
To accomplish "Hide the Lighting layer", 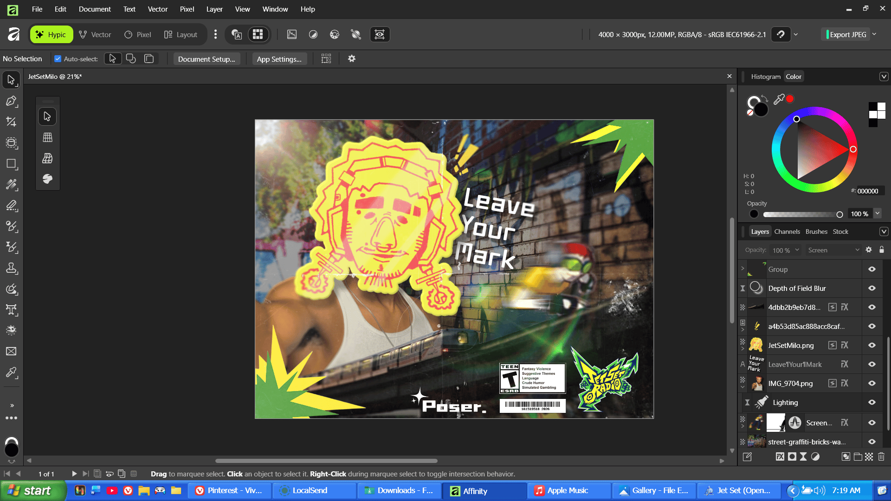I will point(872,403).
